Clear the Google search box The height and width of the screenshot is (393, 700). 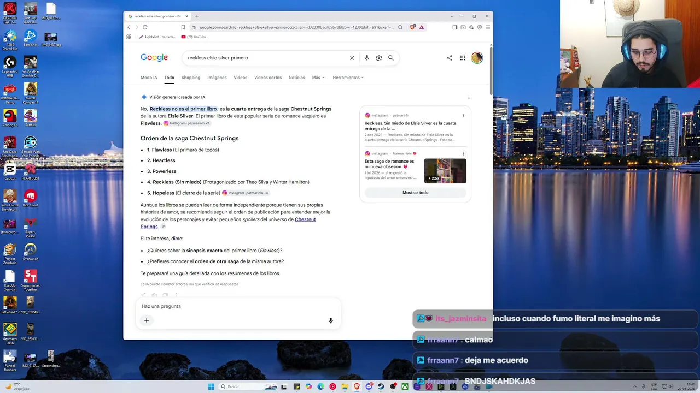tap(352, 58)
